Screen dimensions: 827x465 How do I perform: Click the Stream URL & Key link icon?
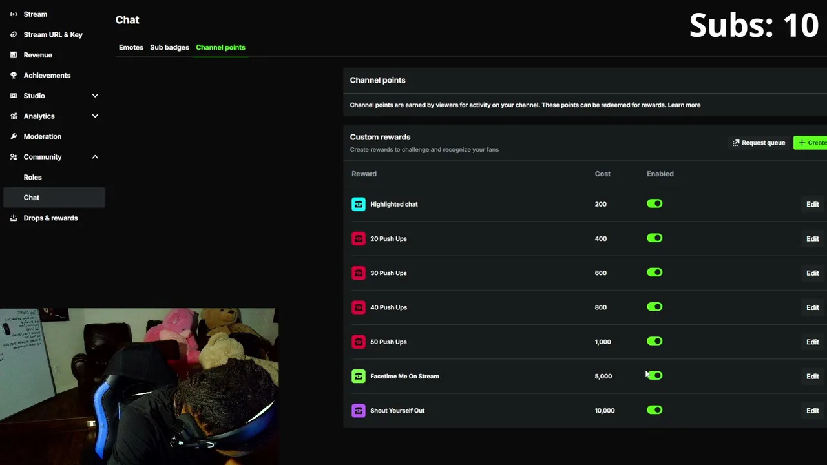14,35
